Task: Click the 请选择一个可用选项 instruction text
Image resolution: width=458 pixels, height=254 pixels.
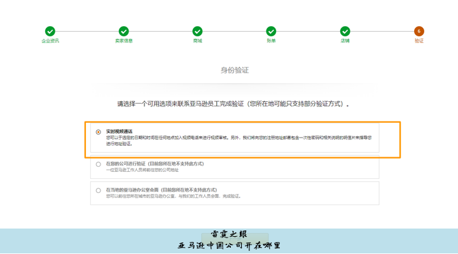Action: 233,104
